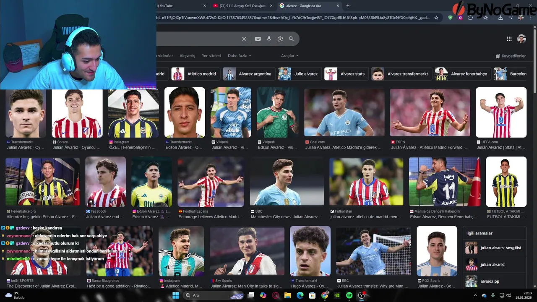The width and height of the screenshot is (537, 302).
Task: Expand the Daha fazla dropdown
Action: coord(239,55)
